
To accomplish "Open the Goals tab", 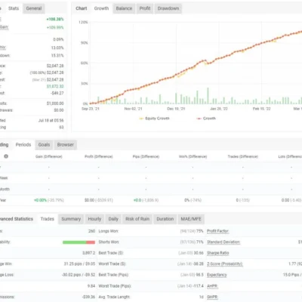I will [44, 145].
